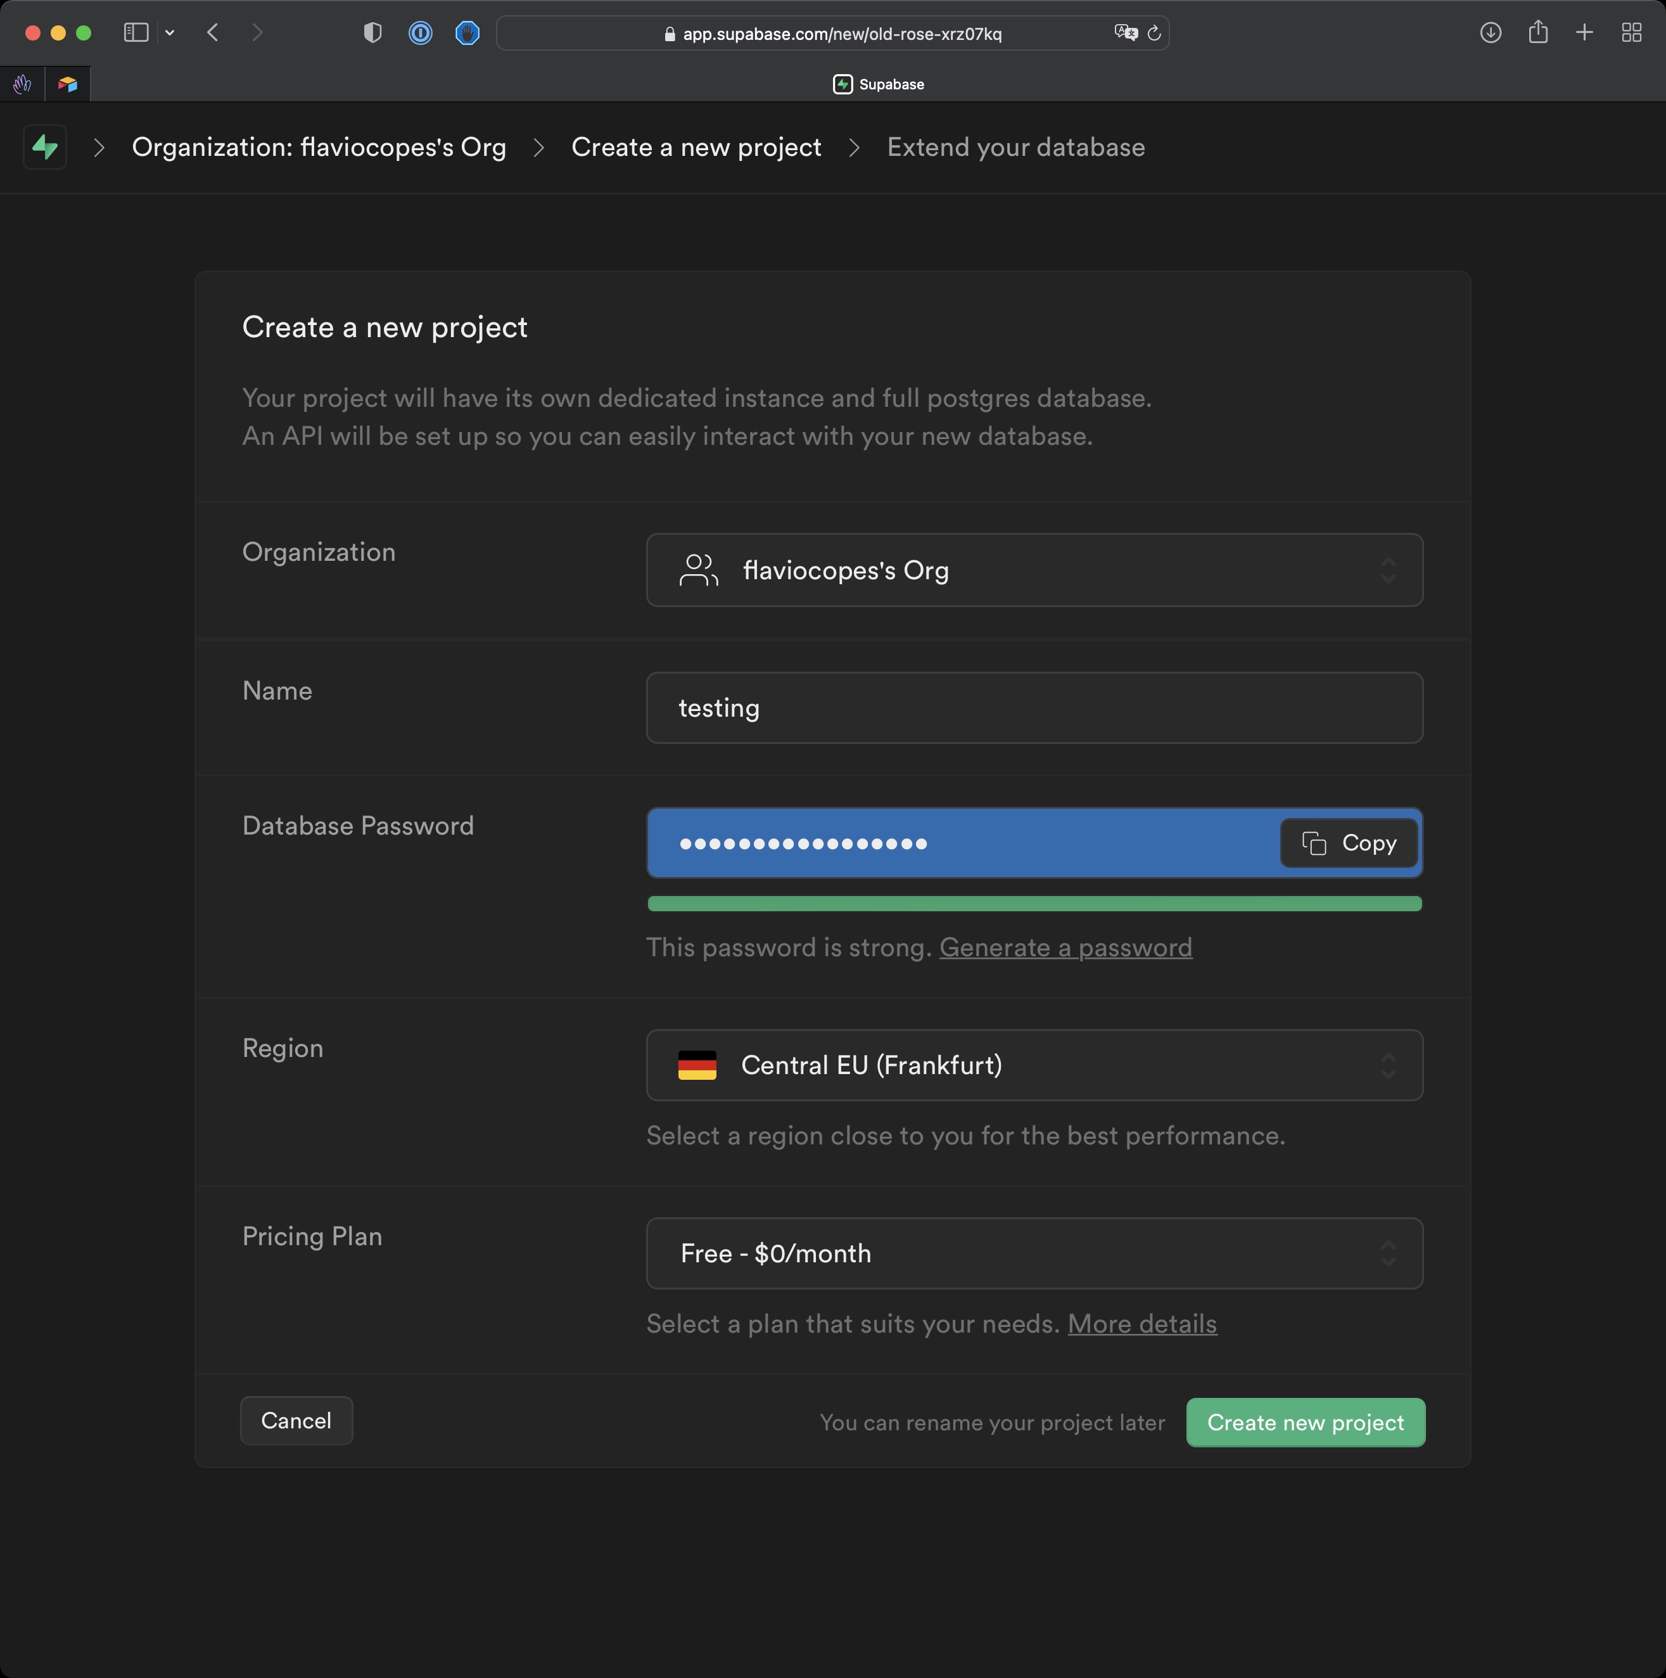The width and height of the screenshot is (1666, 1678).
Task: Copy the database password
Action: pyautogui.click(x=1349, y=843)
